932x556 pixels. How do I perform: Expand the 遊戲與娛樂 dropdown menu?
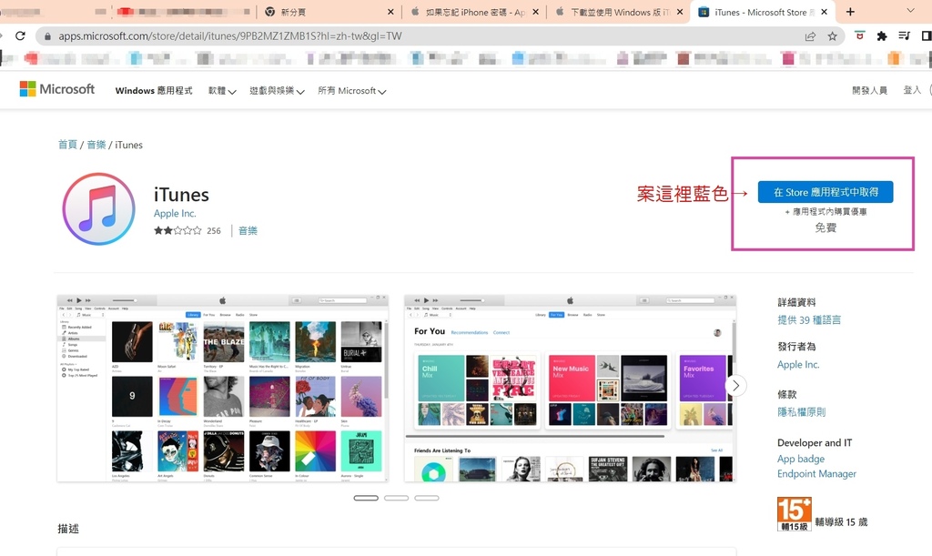(277, 91)
